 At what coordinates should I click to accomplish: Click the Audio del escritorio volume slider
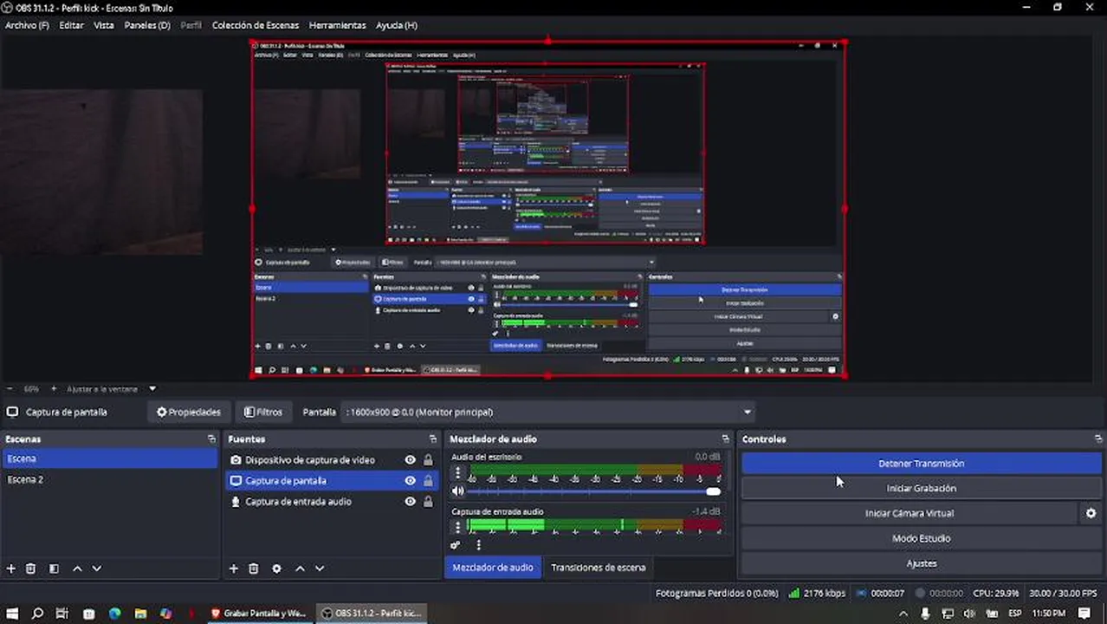point(594,491)
